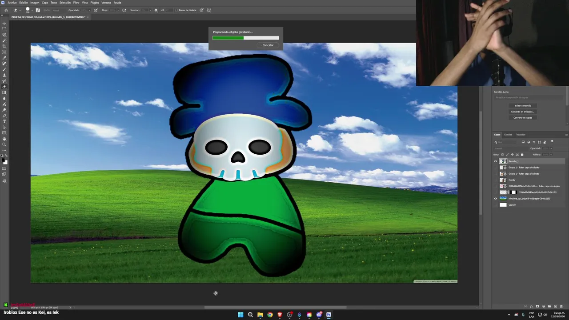Toggle lock all padlock icon

[x=522, y=155]
